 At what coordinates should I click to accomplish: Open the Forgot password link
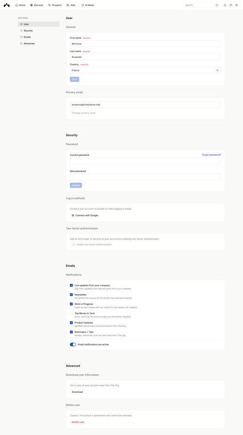(211, 155)
